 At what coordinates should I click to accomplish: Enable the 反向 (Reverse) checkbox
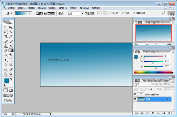click(x=112, y=13)
